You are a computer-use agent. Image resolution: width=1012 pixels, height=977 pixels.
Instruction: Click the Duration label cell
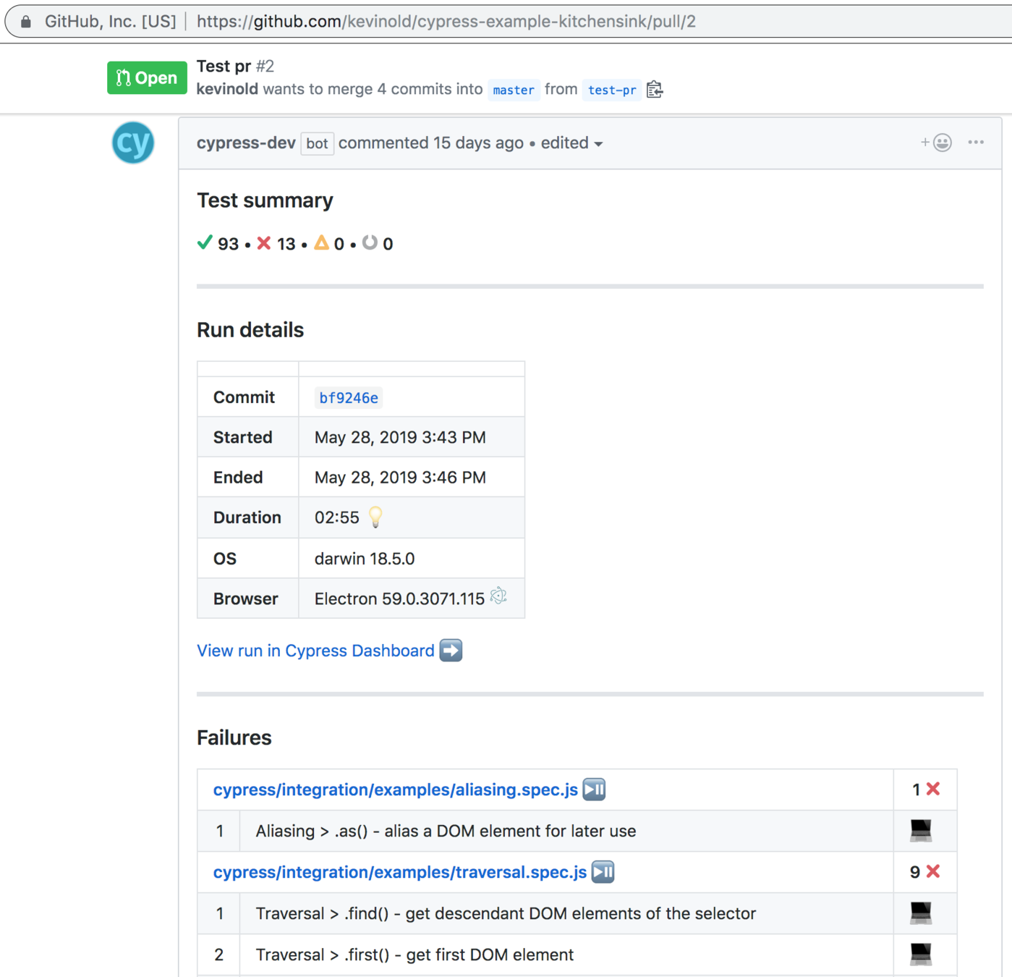[248, 517]
